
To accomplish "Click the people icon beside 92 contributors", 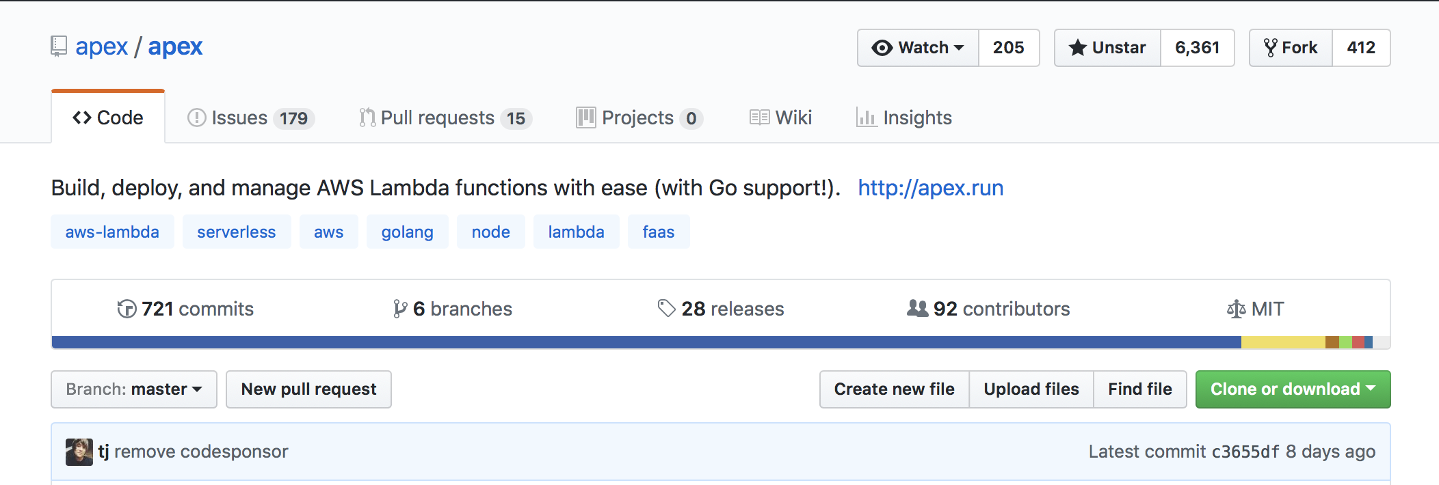I will tap(918, 309).
